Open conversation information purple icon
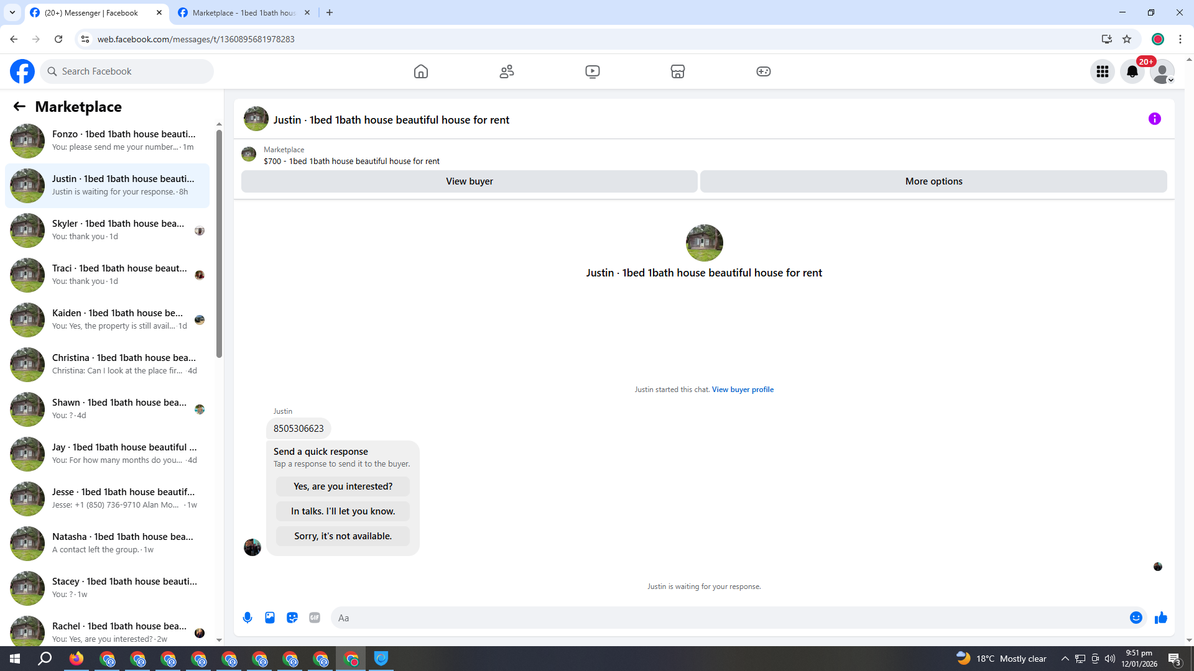The image size is (1194, 671). [1154, 119]
